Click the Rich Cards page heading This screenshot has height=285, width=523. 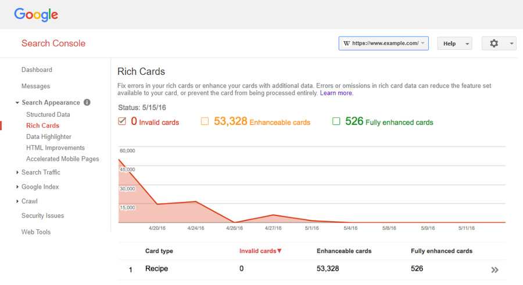(x=141, y=71)
